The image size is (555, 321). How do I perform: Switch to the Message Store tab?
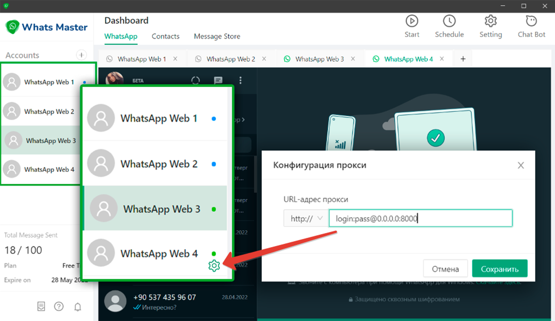pyautogui.click(x=217, y=36)
